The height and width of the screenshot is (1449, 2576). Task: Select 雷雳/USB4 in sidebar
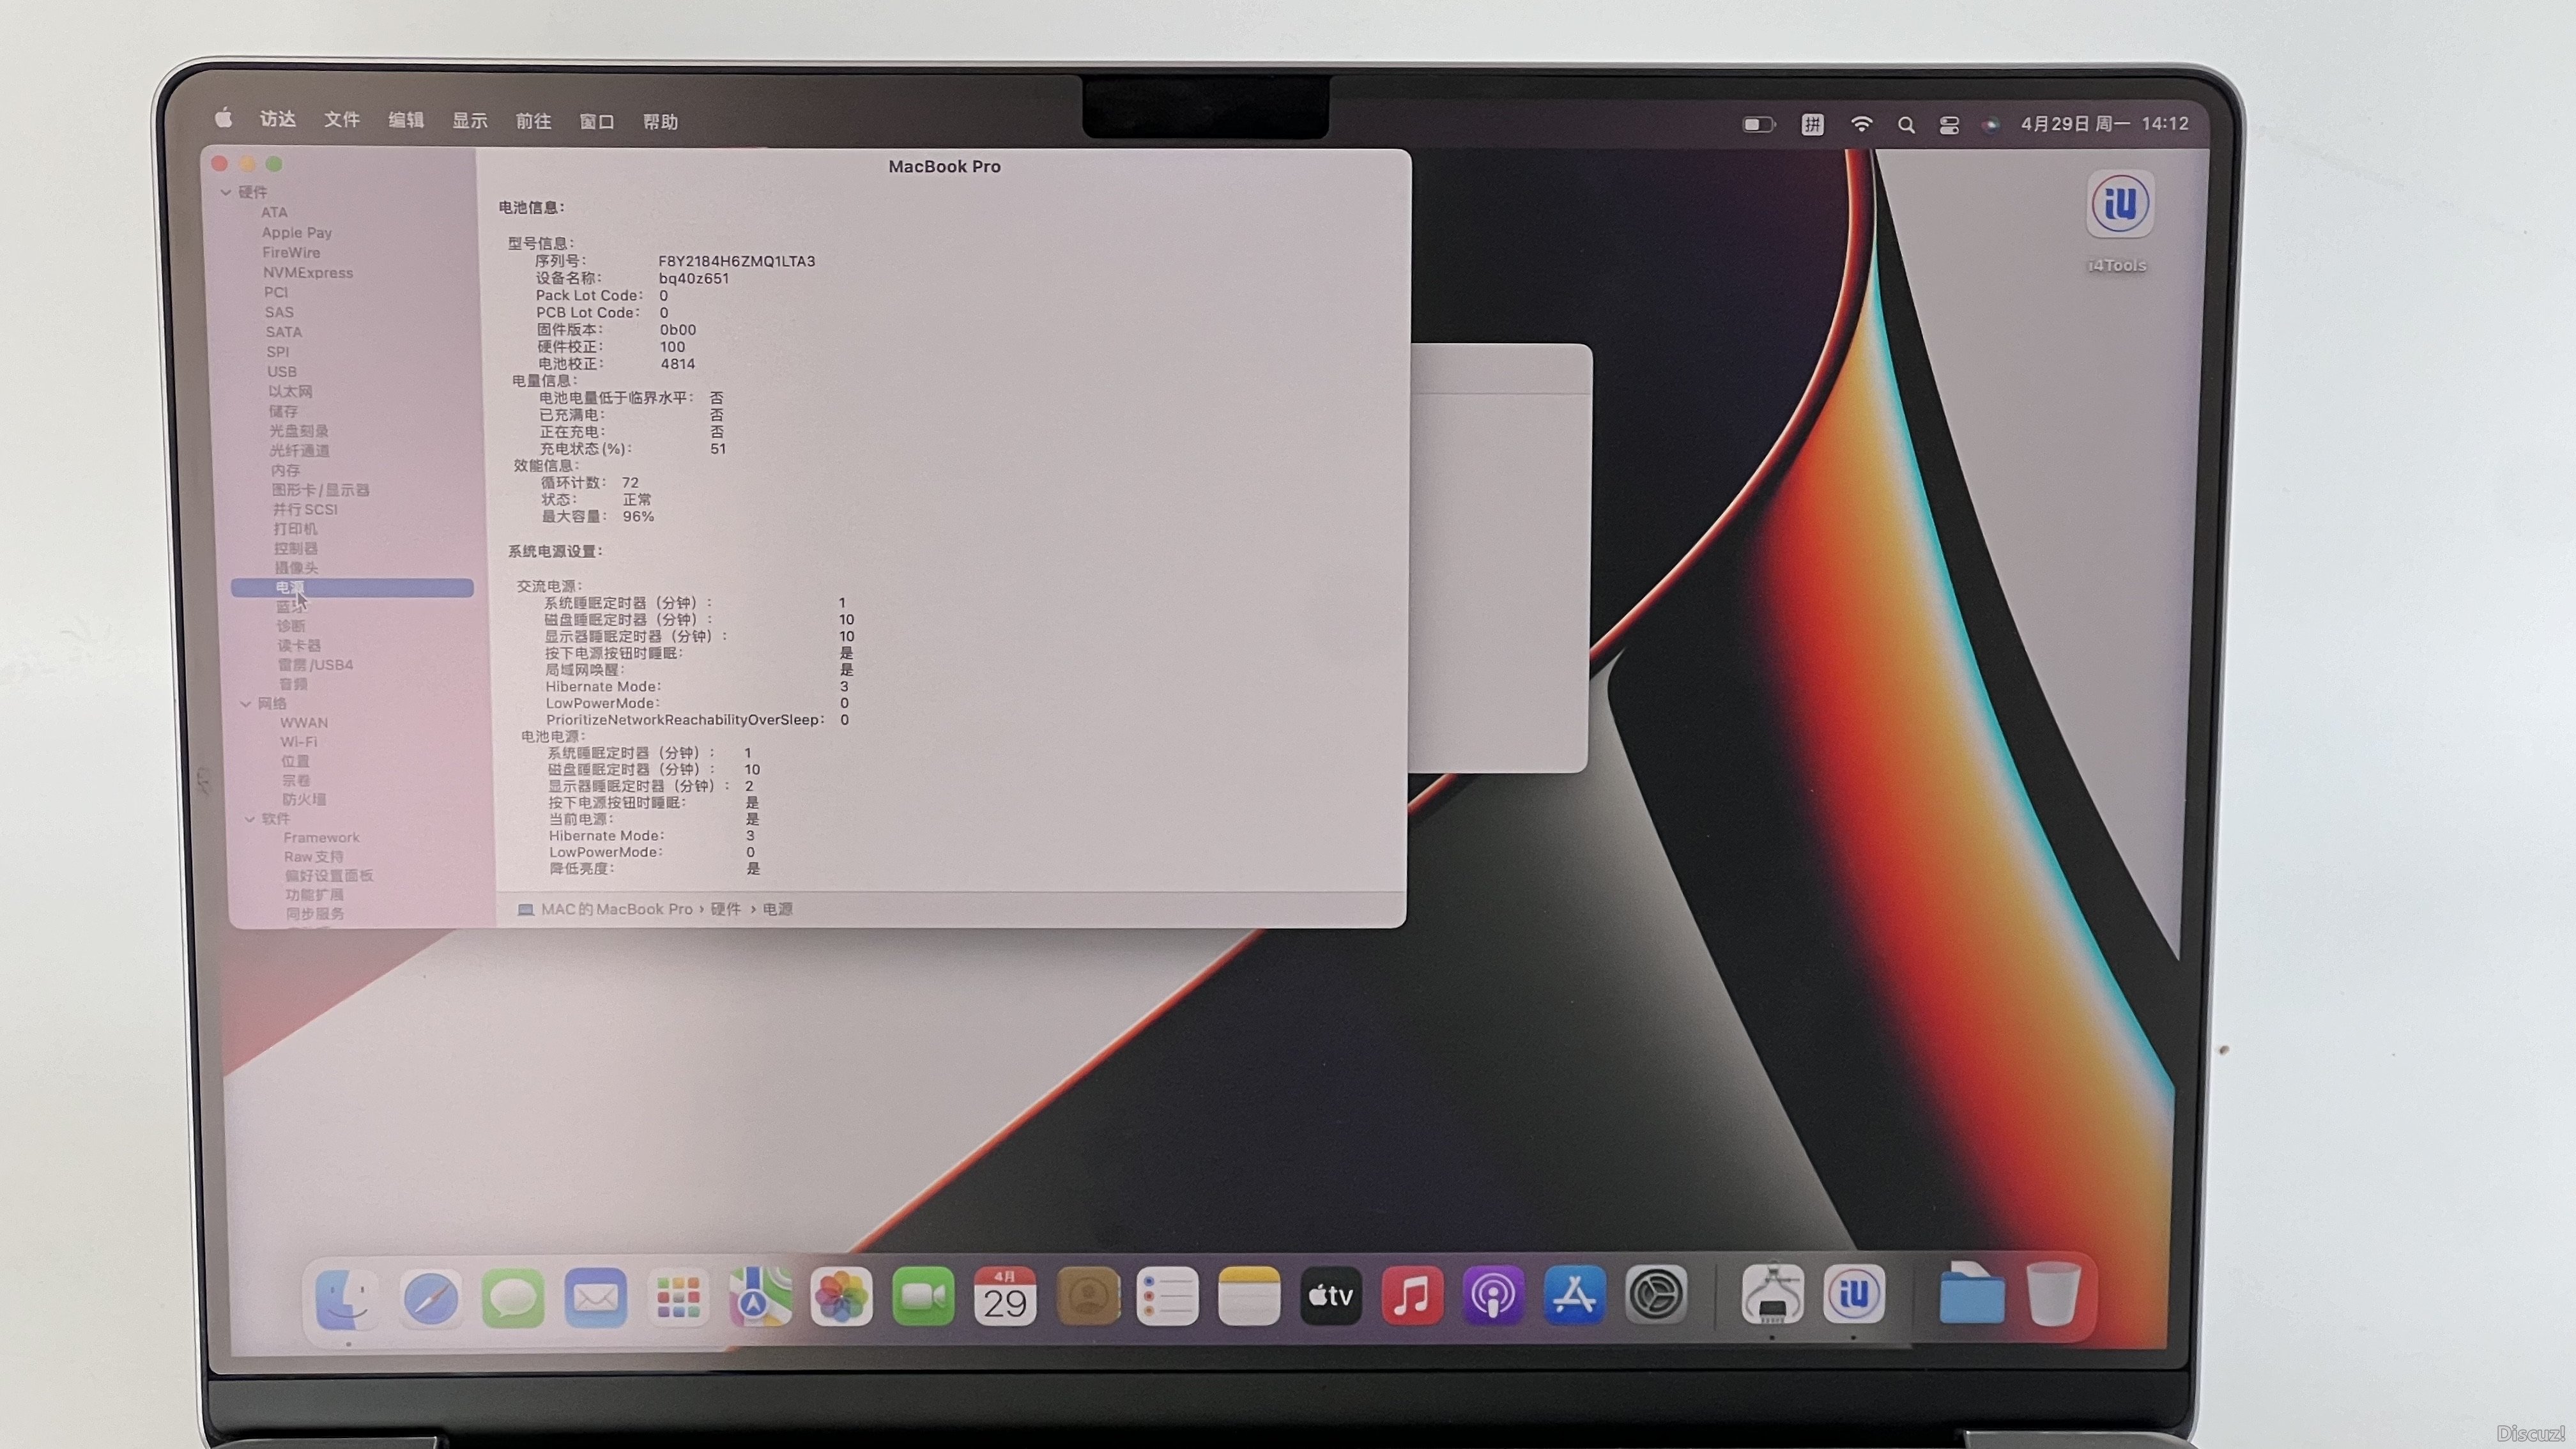point(315,665)
